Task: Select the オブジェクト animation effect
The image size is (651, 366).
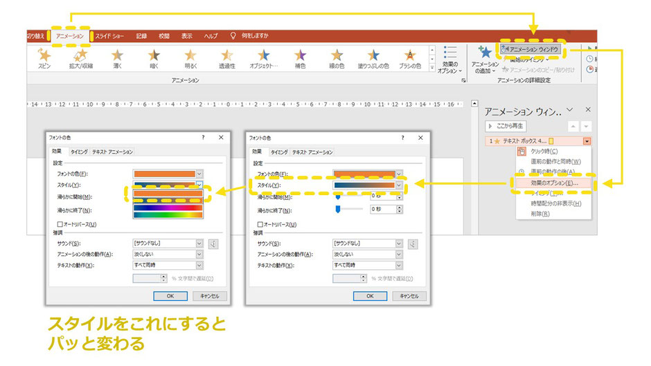Action: coord(264,59)
